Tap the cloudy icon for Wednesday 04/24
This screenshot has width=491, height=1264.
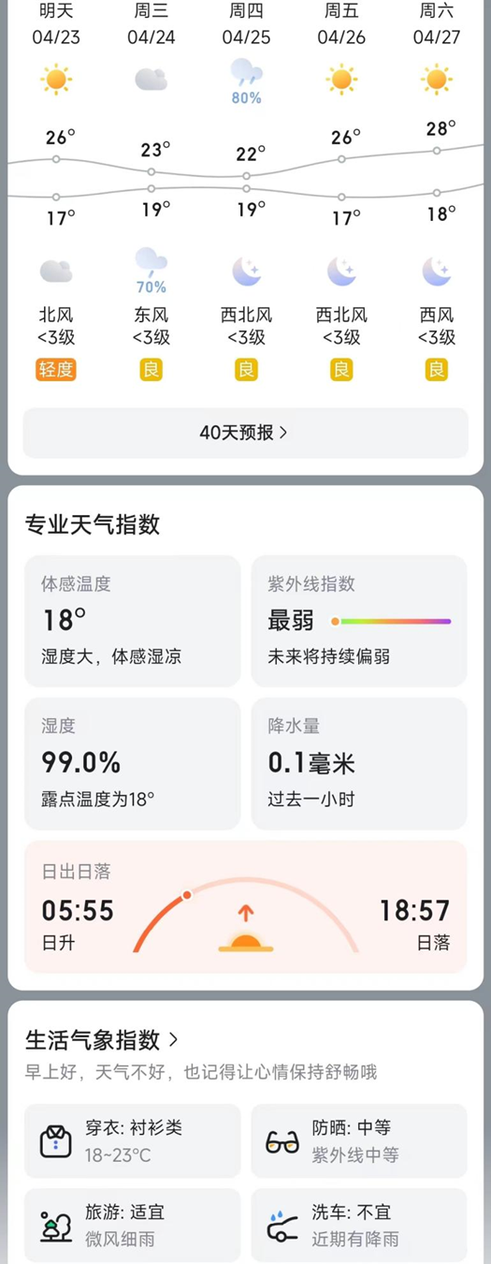click(152, 80)
